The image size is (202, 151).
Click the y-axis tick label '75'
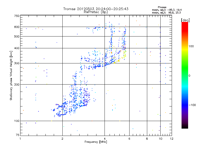18,135
